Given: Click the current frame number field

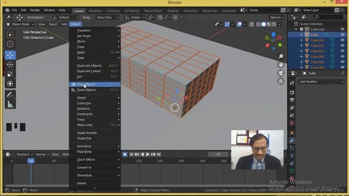Looking at the screenshot, I should click(218, 154).
